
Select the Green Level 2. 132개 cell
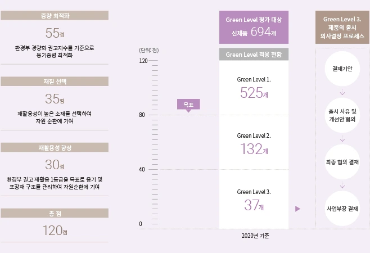(x=254, y=142)
